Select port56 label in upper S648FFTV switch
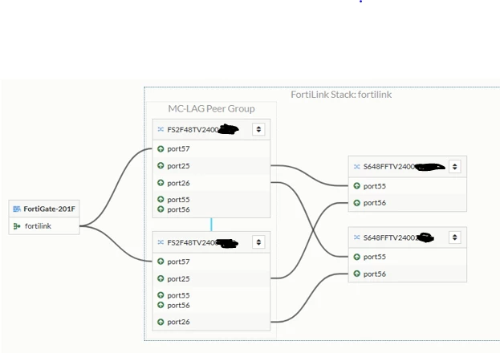The image size is (500, 353). [x=375, y=203]
